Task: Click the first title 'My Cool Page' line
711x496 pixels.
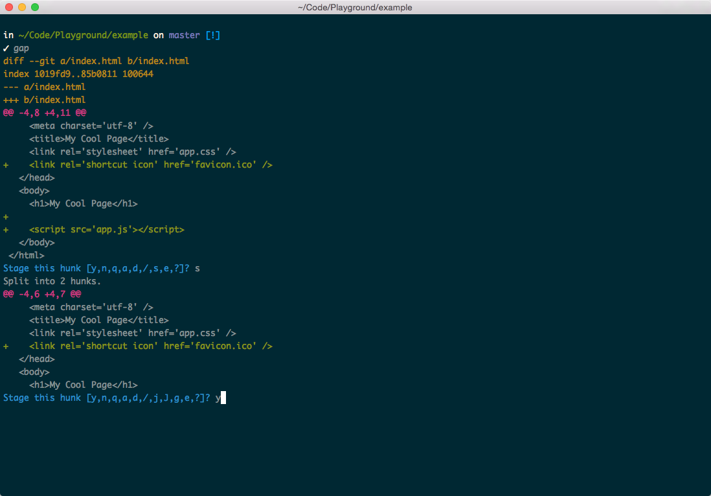Action: pos(99,139)
